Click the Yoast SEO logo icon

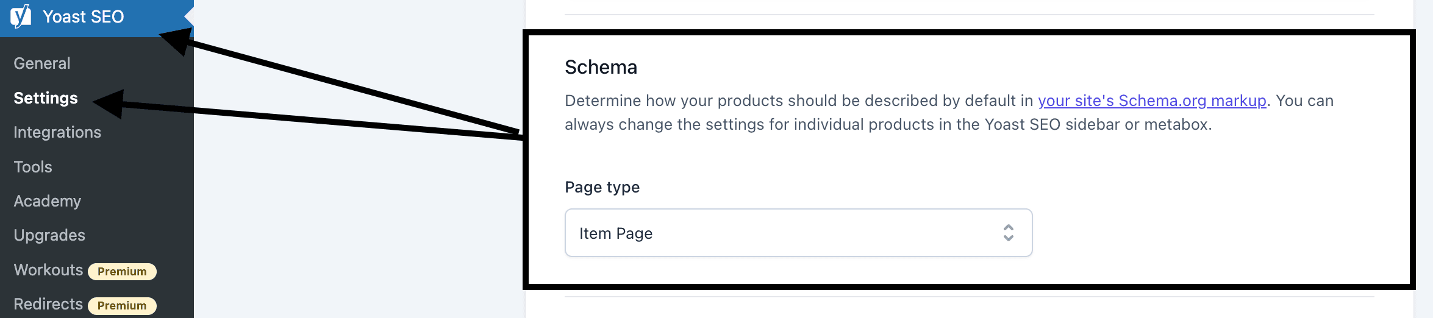(21, 16)
